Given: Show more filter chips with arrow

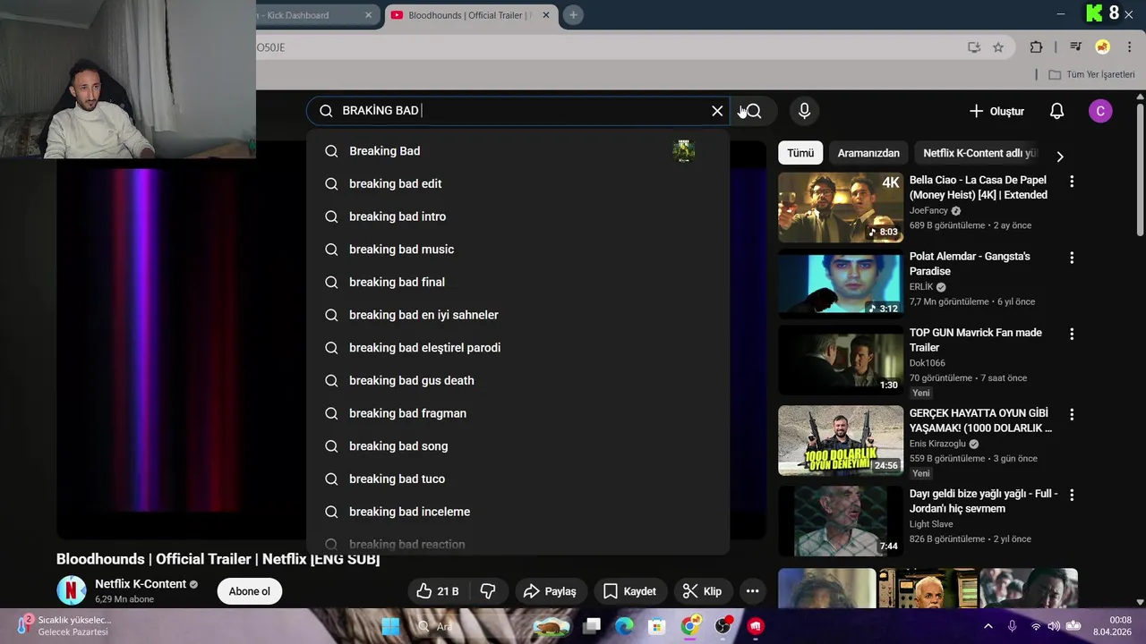Looking at the screenshot, I should click(1060, 156).
